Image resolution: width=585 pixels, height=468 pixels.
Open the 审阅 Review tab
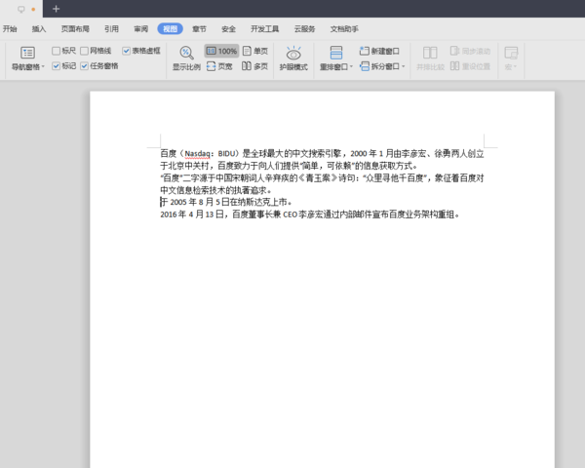point(141,28)
